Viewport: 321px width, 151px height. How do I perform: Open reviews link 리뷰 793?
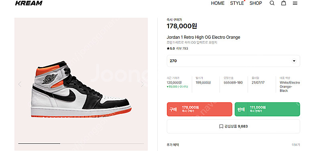pos(182,48)
